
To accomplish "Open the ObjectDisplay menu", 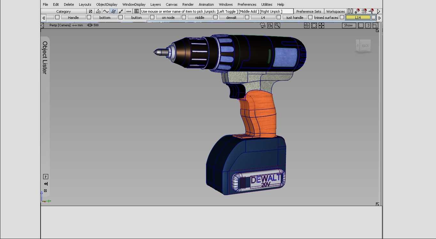I will pyautogui.click(x=107, y=4).
